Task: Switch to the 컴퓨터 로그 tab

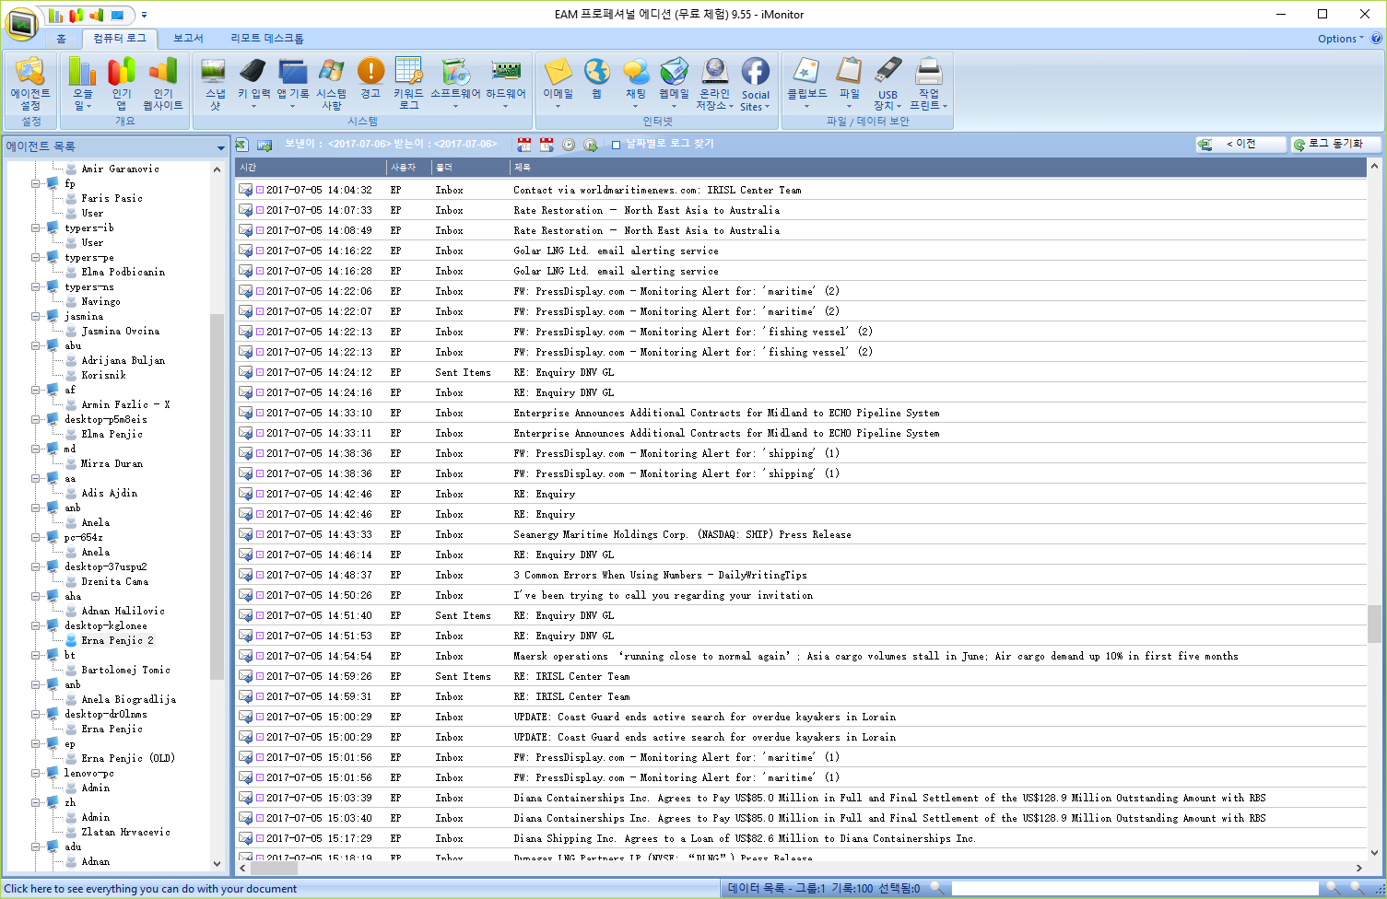Action: click(x=120, y=39)
